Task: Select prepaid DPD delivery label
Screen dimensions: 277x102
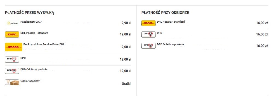Action: coord(23,58)
